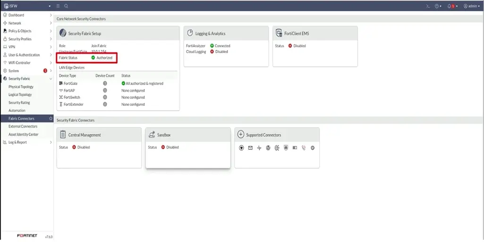
Task: Click the envelope email connector icon
Action: (x=250, y=148)
